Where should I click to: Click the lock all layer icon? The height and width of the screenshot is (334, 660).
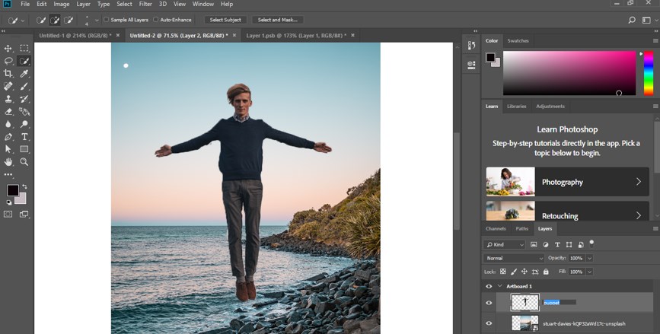click(x=546, y=272)
